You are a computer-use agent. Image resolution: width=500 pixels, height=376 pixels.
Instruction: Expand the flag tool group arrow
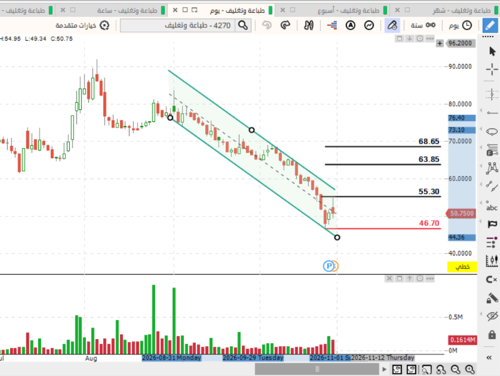[x=481, y=221]
